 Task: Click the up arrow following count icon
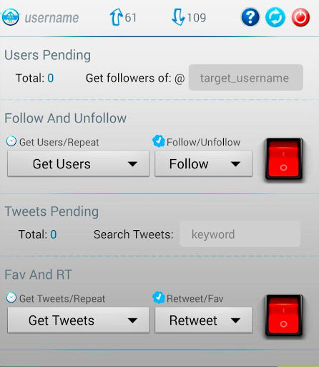[x=116, y=17]
